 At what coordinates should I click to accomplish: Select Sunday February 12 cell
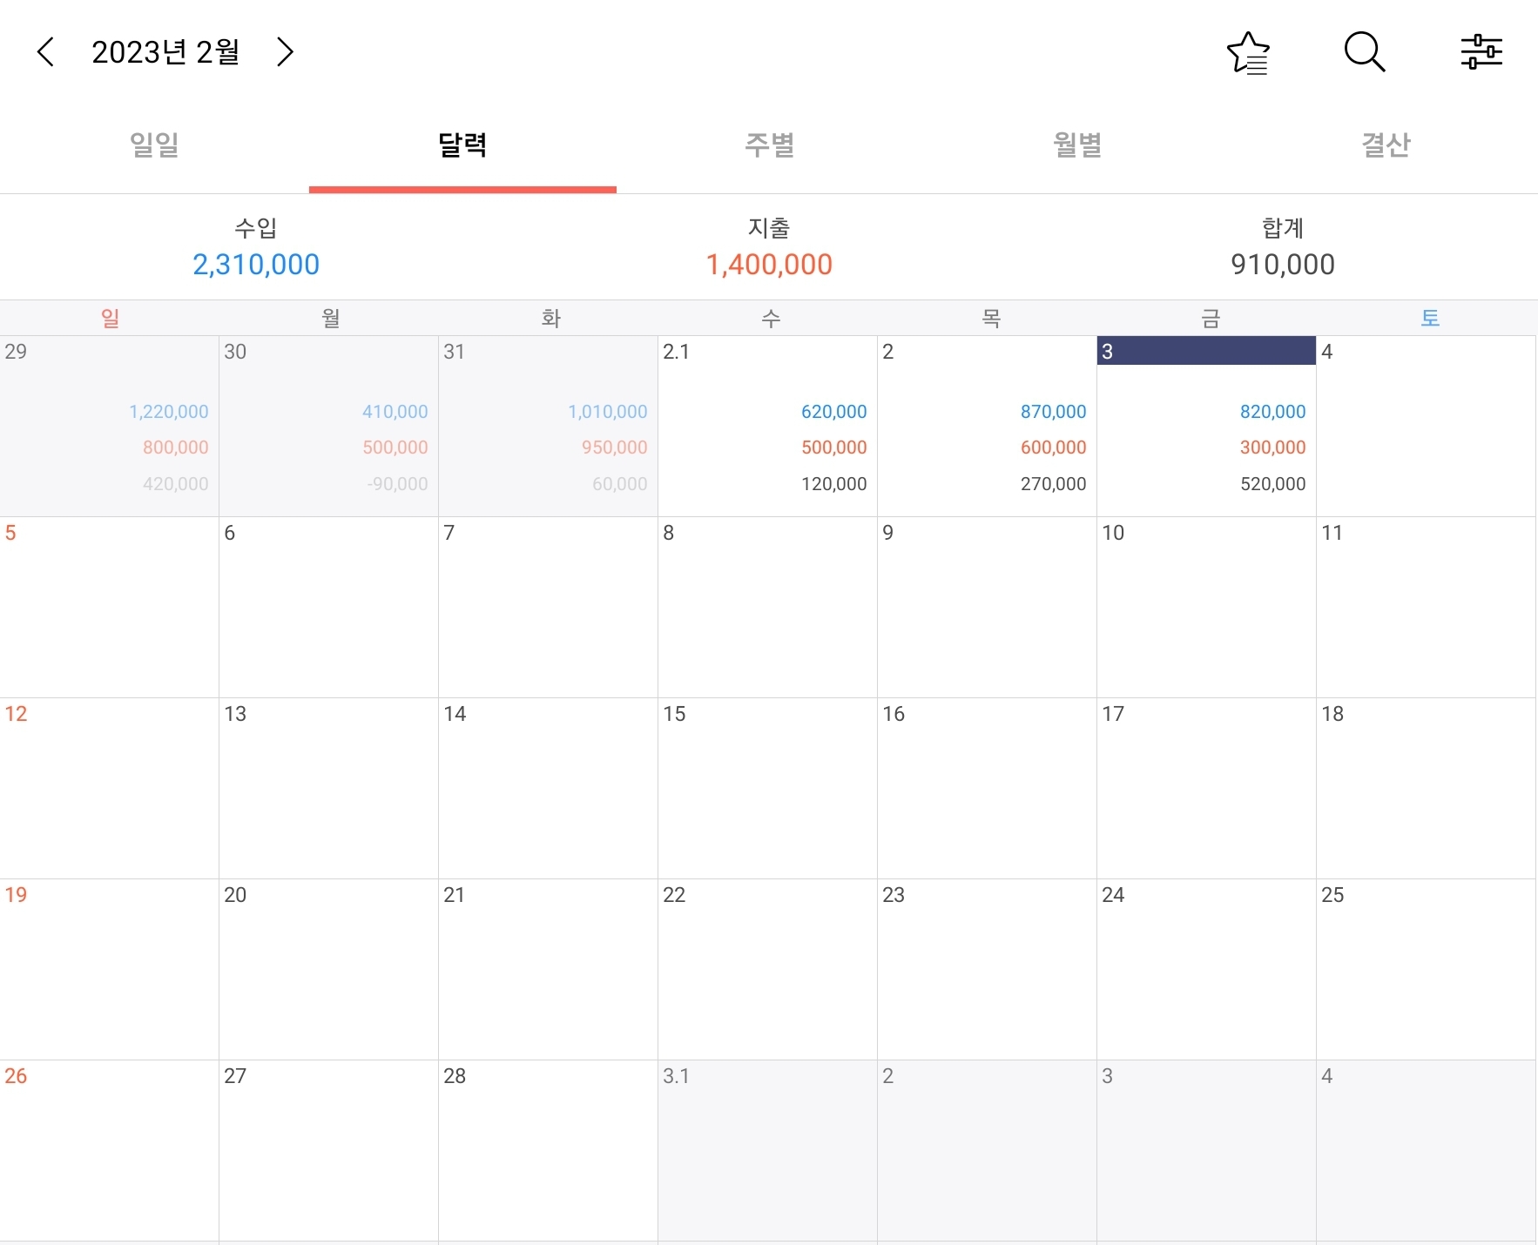[x=109, y=789]
